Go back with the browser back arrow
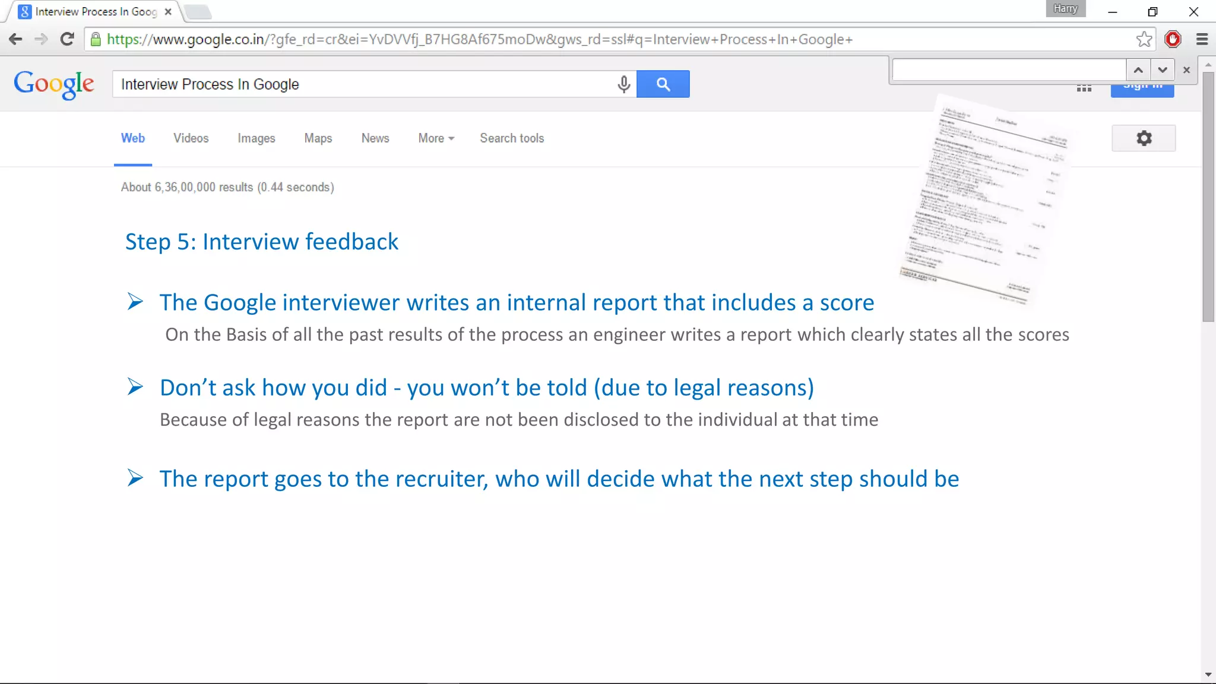 [15, 39]
